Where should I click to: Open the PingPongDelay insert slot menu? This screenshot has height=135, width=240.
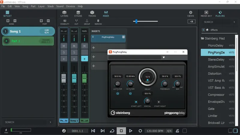(x=93, y=37)
